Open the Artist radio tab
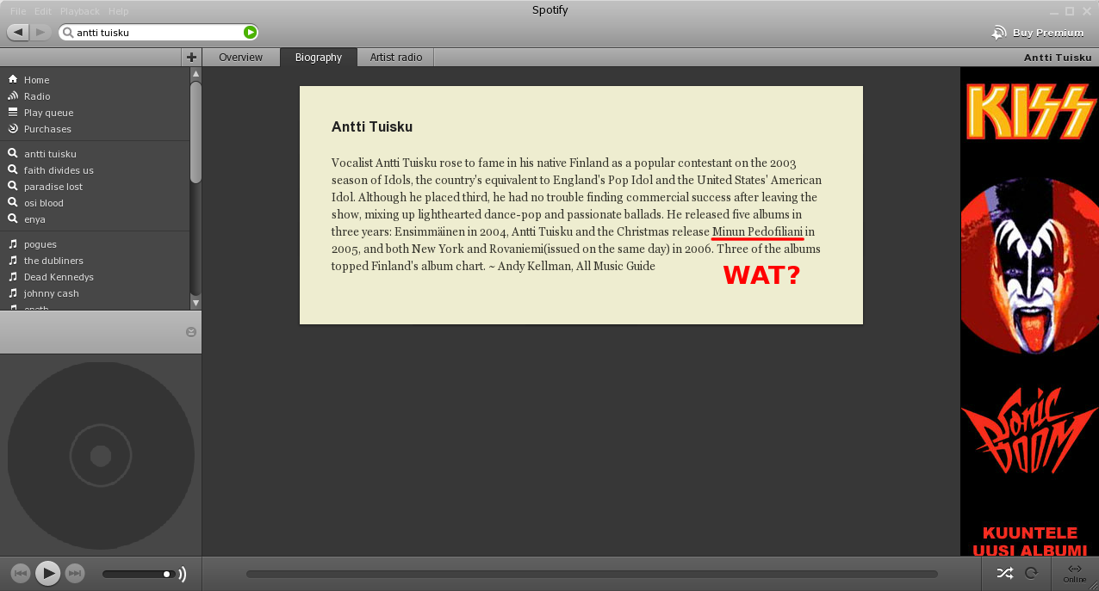The width and height of the screenshot is (1099, 591). [x=396, y=58]
